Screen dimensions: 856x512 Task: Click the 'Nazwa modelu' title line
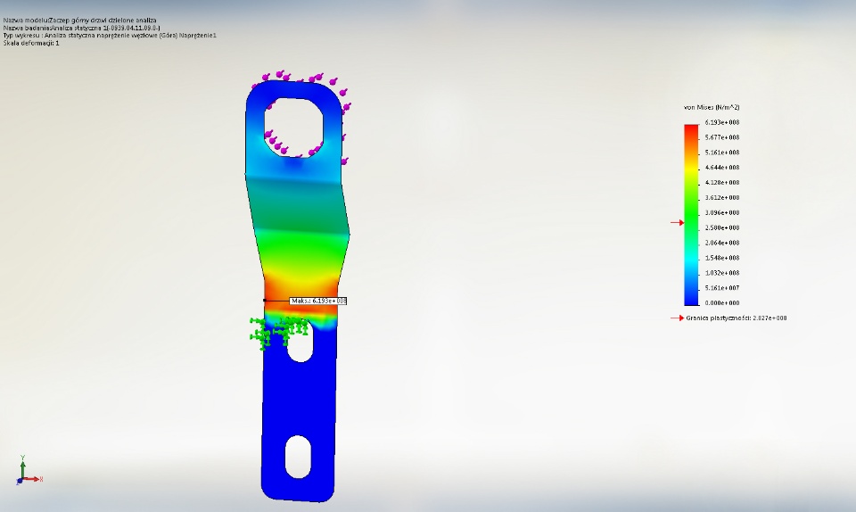[79, 21]
